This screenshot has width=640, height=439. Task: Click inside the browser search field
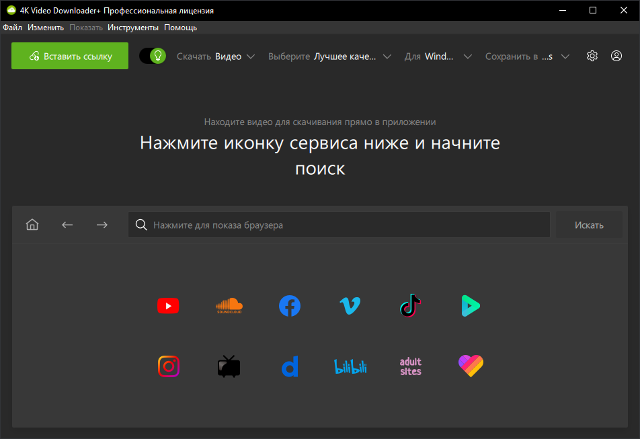pos(336,225)
